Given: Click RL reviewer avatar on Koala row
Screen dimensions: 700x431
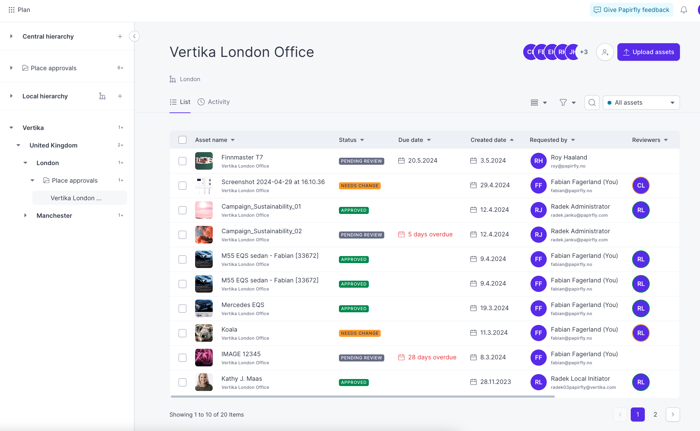Looking at the screenshot, I should (x=641, y=333).
